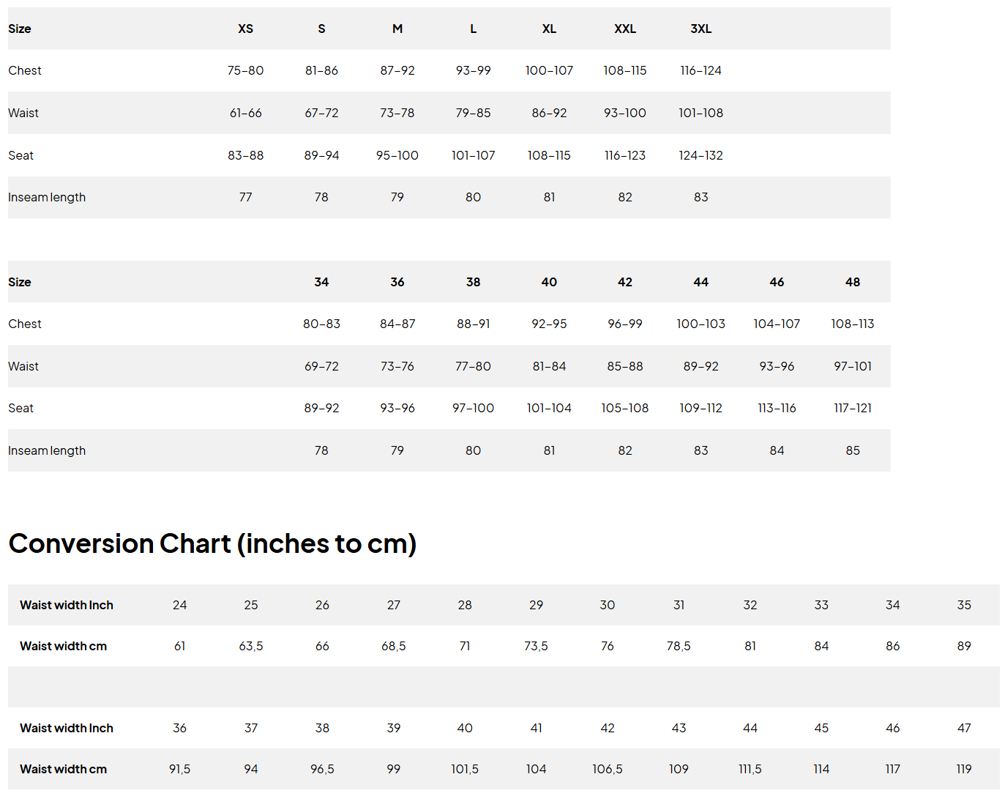Screen dimensions: 1005x796
Task: Click size 34 column header
Action: (321, 282)
